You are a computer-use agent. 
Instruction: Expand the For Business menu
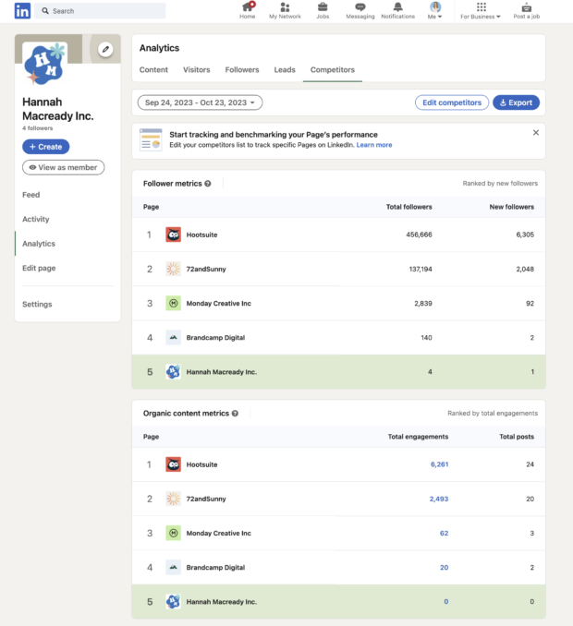(481, 11)
